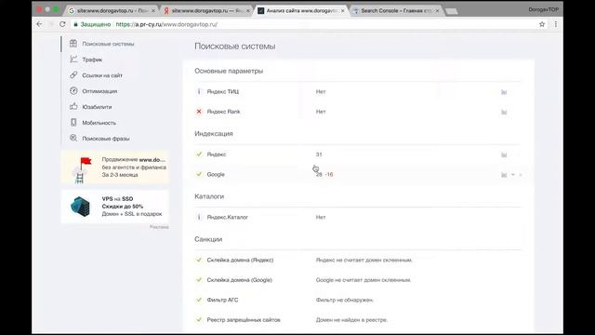Click the Домен не найден в реестре text
595x335 pixels.
coord(351,320)
